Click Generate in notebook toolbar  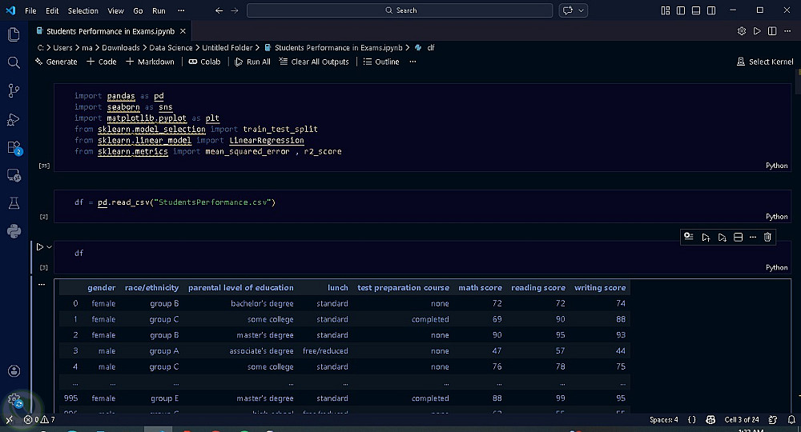[56, 62]
